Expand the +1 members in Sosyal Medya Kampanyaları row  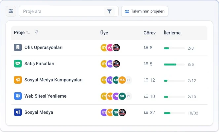[x=128, y=80]
